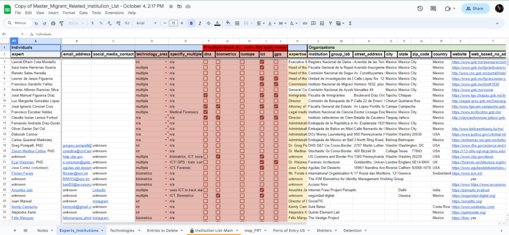This screenshot has width=509, height=235.
Task: Open the Arial font dropdown
Action: [146, 23]
